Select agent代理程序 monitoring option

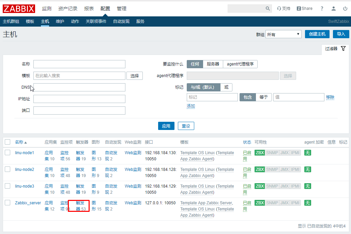[x=240, y=64]
